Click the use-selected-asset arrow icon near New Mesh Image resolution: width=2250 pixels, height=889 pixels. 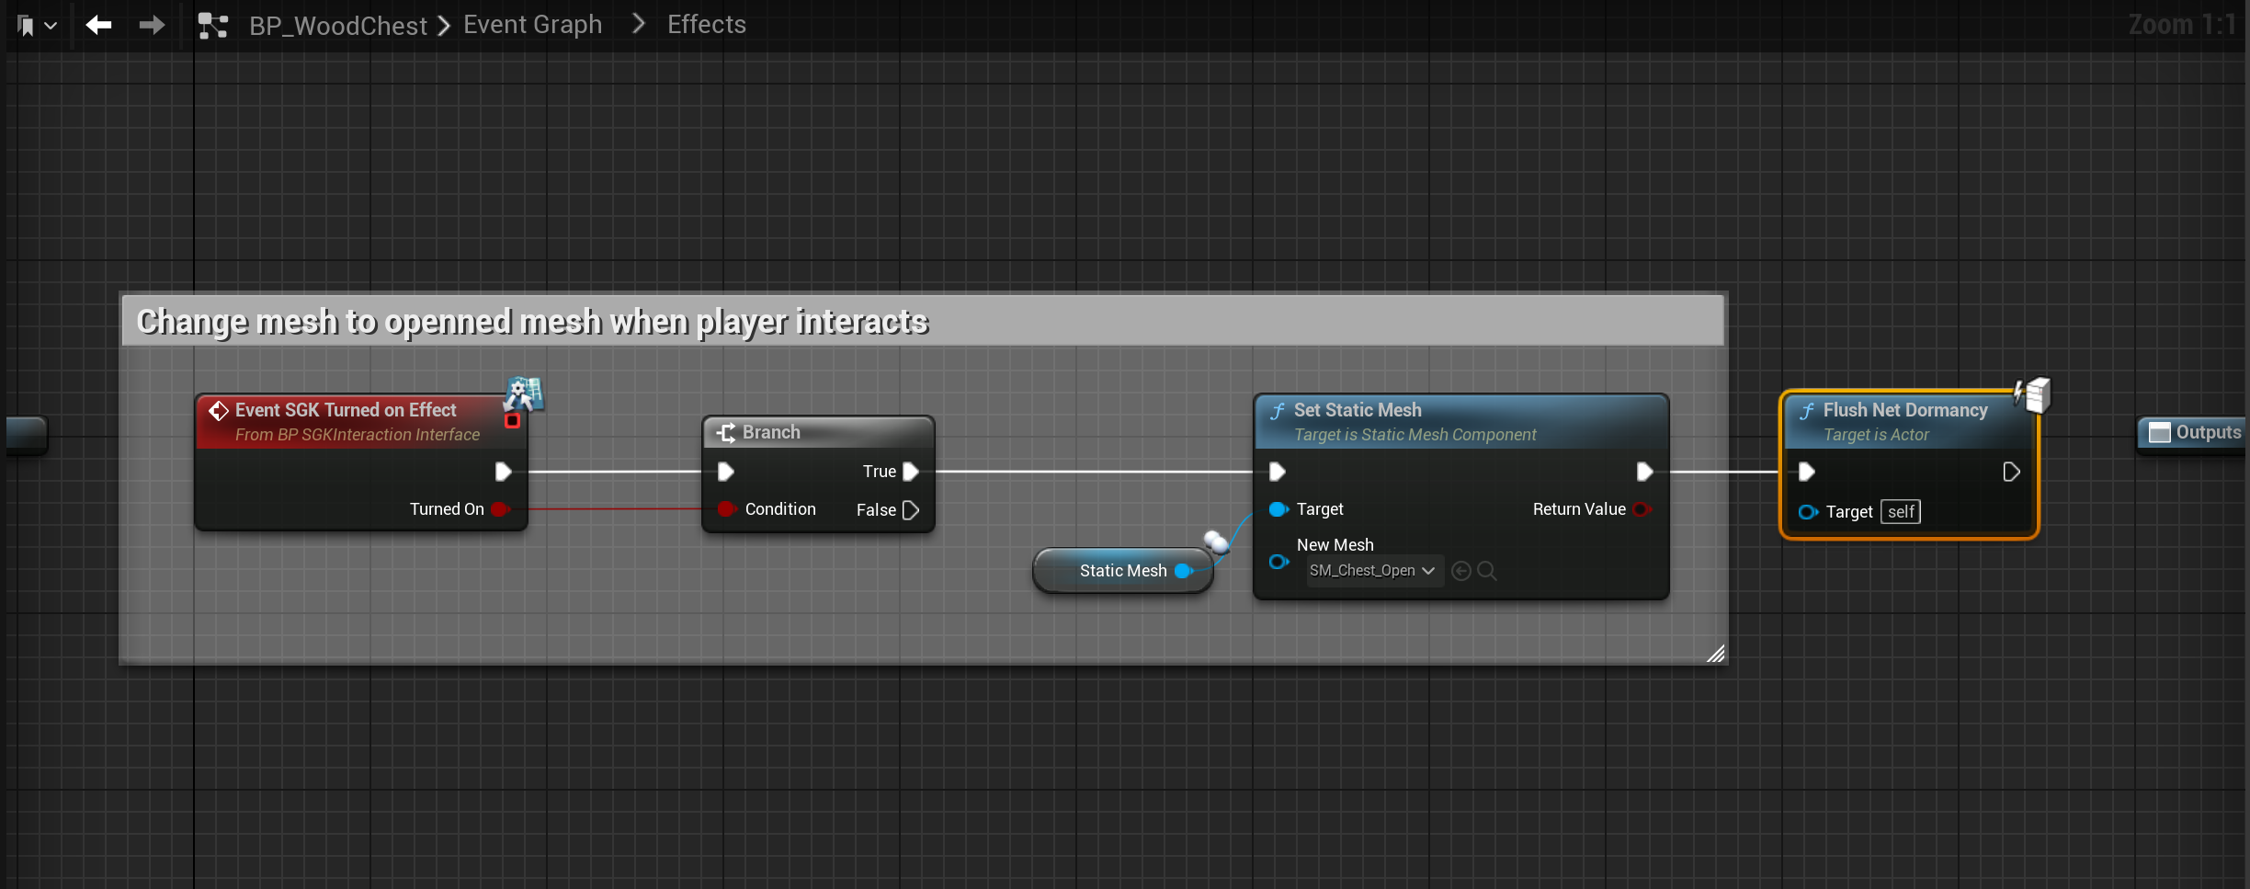(1460, 571)
